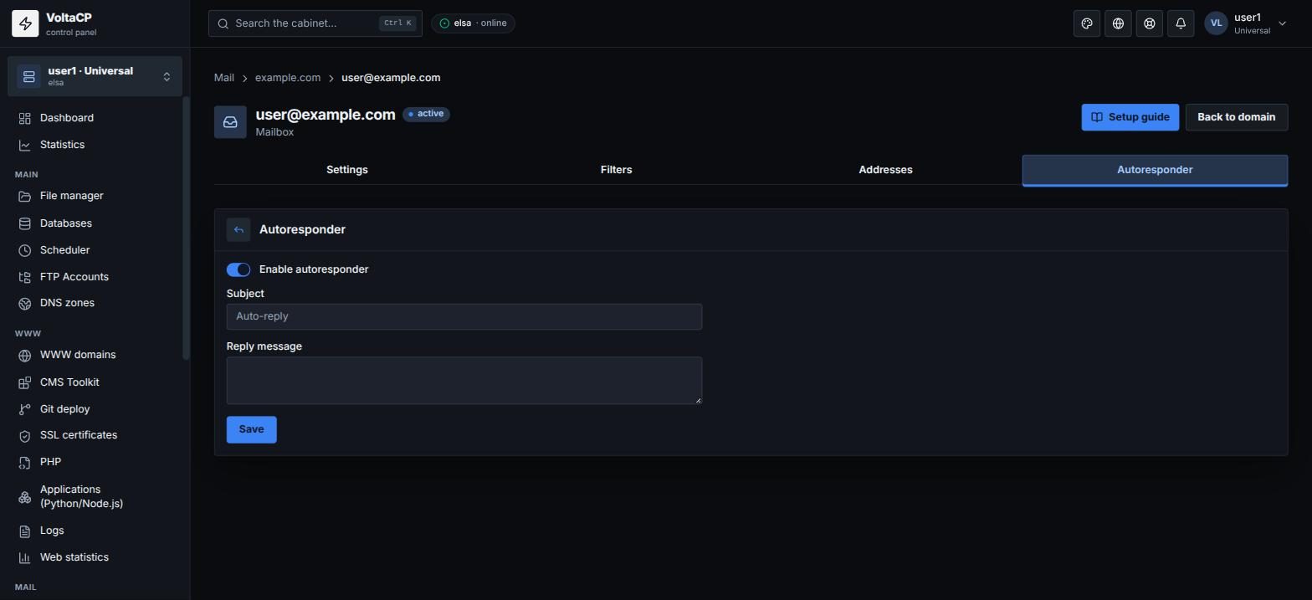
Task: Click Back to domain button
Action: tap(1237, 117)
